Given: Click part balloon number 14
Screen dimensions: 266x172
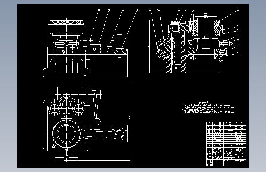Looking at the screenshot, I should point(122,9).
